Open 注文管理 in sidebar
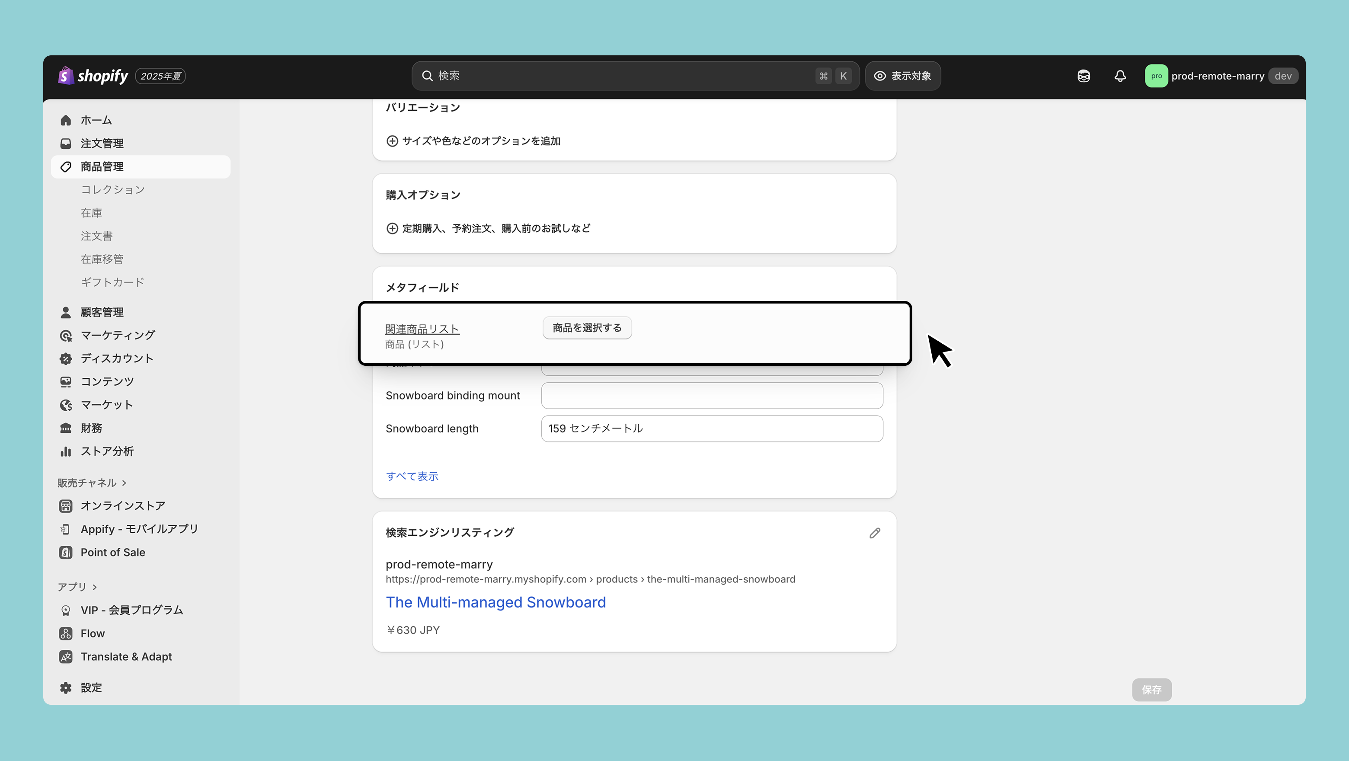Image resolution: width=1349 pixels, height=761 pixels. [102, 143]
